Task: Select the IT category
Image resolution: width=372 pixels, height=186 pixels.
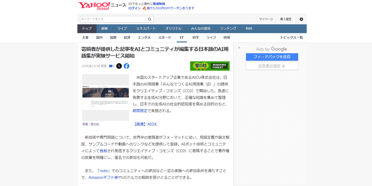Action: (x=182, y=38)
